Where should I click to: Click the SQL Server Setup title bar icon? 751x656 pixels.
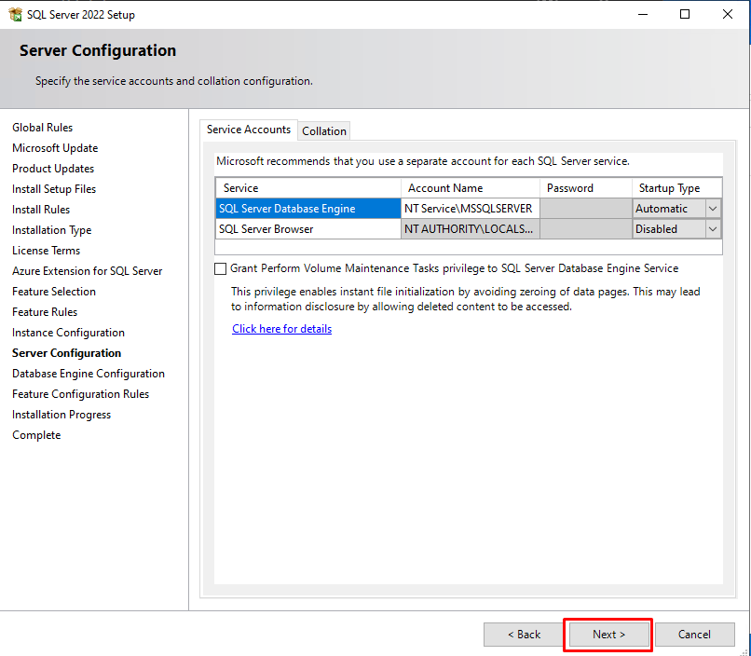click(x=14, y=14)
